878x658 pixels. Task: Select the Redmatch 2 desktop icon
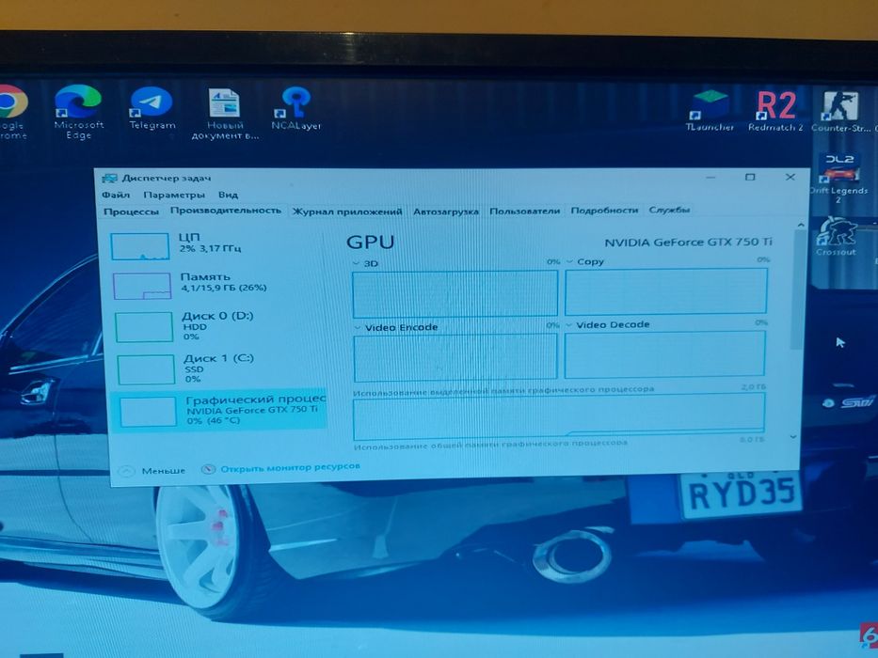click(775, 111)
